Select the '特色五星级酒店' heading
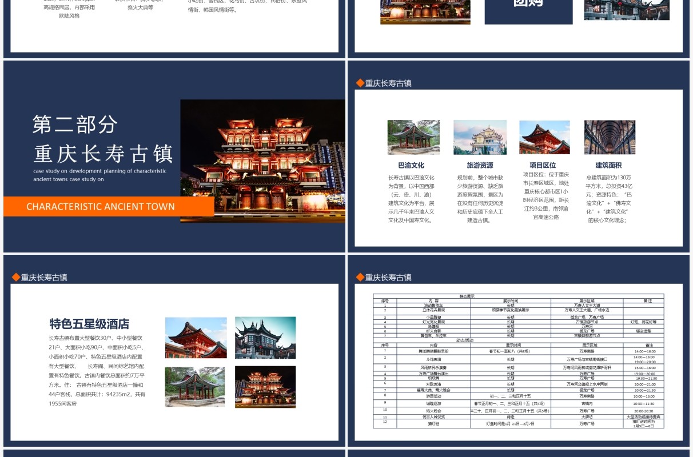The height and width of the screenshot is (457, 693). (x=89, y=324)
